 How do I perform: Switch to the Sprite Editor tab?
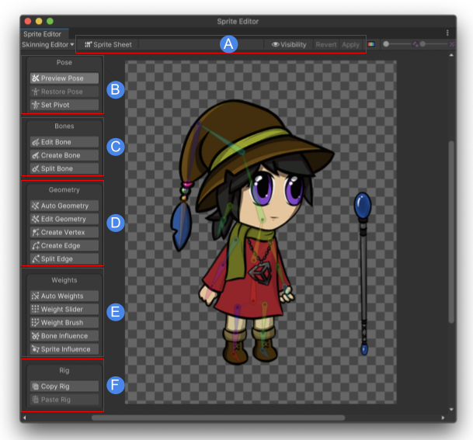[42, 34]
